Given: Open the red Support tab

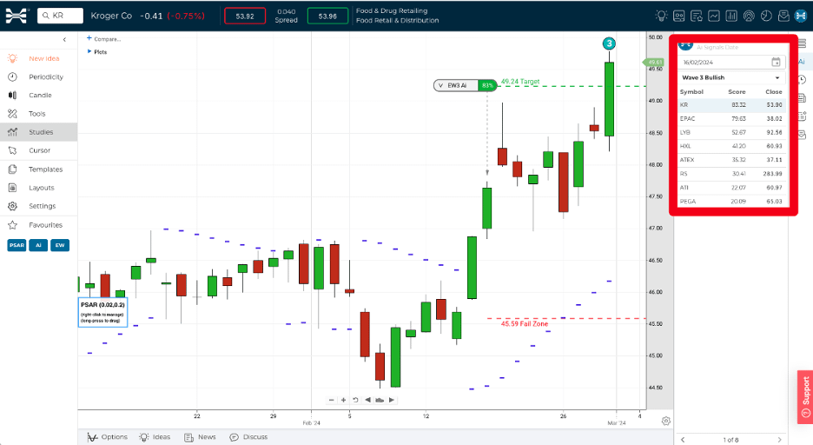Looking at the screenshot, I should click(805, 397).
